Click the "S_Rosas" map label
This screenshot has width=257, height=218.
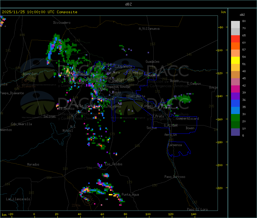[115, 93]
